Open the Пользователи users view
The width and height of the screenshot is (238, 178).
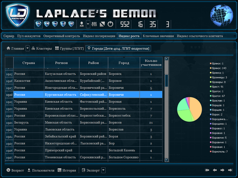[41, 170]
